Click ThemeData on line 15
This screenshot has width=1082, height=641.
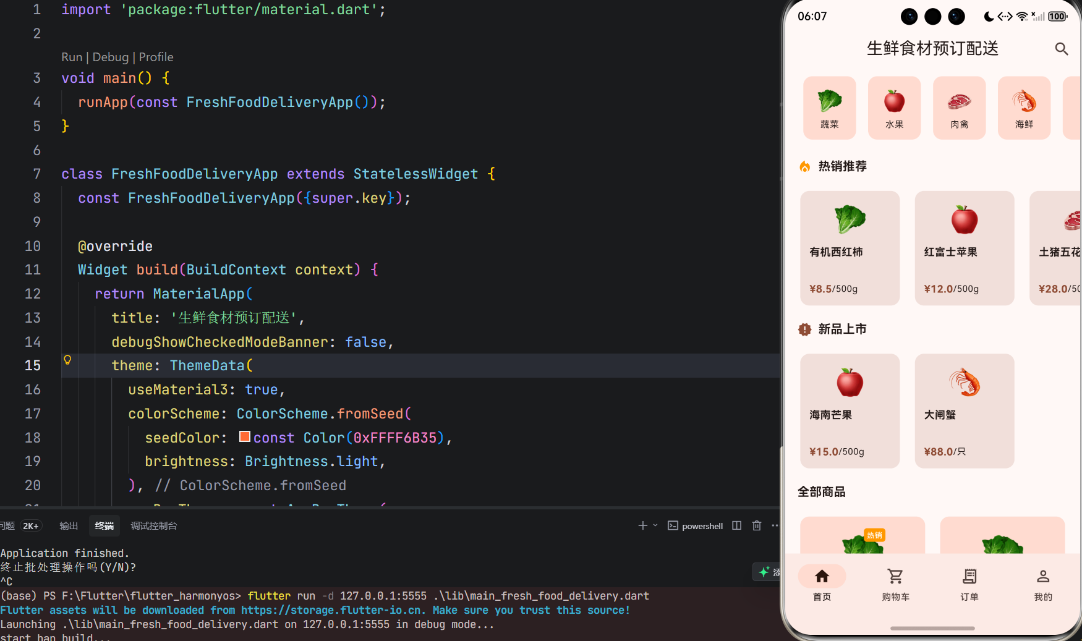click(207, 366)
